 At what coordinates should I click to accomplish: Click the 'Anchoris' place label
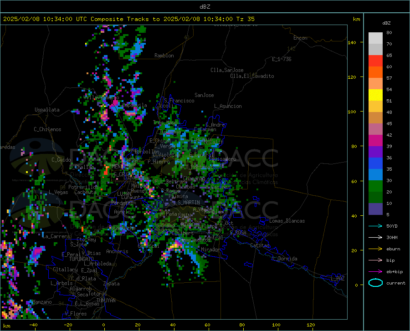pos(117,252)
